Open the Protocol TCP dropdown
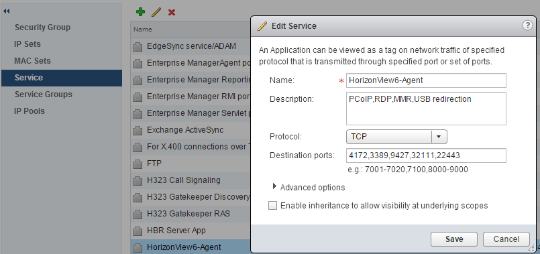This screenshot has width=540, height=254. click(x=396, y=137)
